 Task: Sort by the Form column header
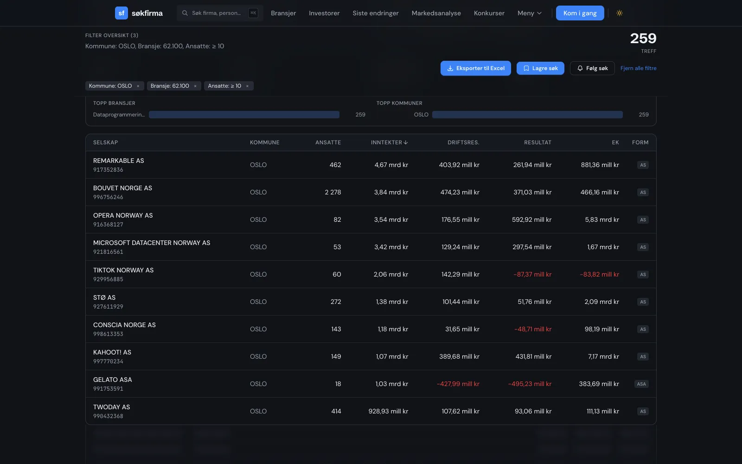pos(640,142)
